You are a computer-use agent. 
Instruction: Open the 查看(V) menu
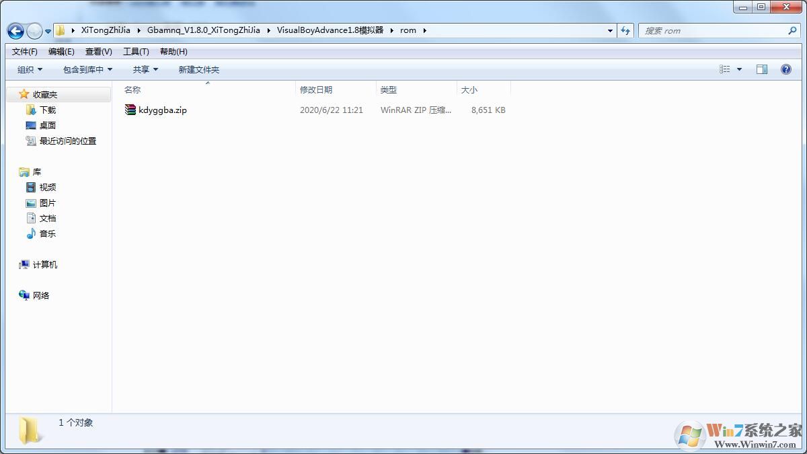coord(99,52)
